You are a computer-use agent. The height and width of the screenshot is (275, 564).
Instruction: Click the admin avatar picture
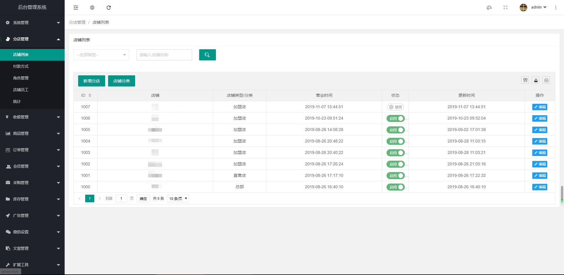[523, 8]
